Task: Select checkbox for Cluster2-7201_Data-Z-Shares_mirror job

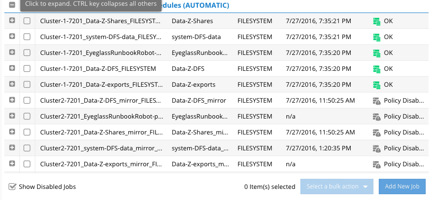Action: [x=27, y=132]
